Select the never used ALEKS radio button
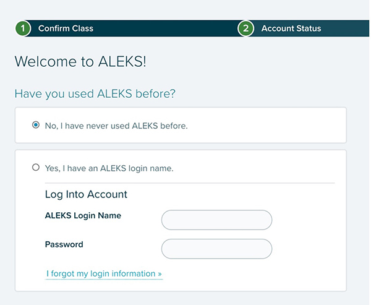 click(36, 125)
